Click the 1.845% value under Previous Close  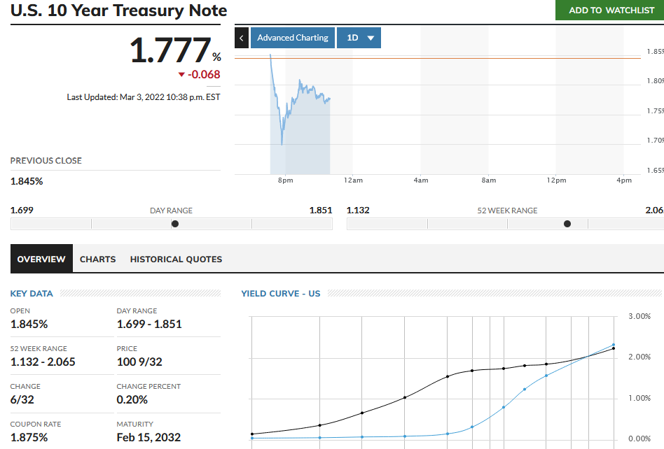pyautogui.click(x=27, y=181)
